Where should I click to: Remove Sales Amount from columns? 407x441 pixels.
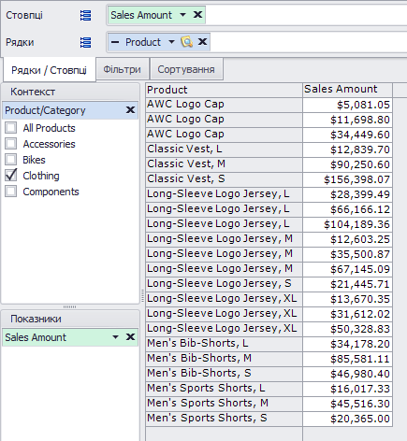(197, 14)
